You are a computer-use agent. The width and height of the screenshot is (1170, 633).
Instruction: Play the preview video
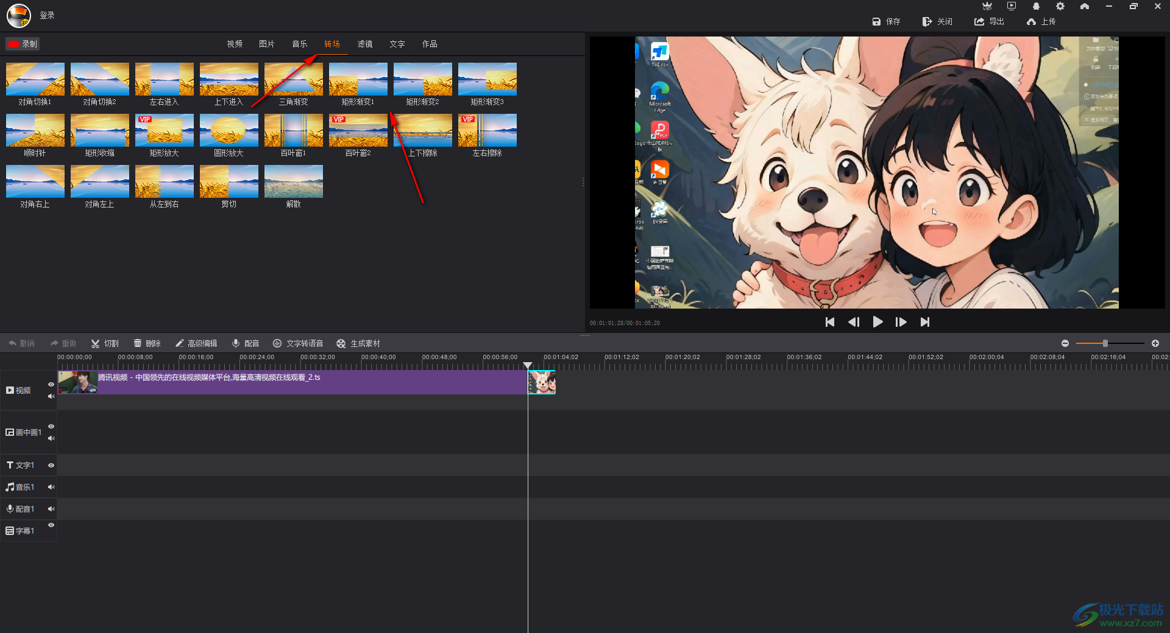click(877, 322)
